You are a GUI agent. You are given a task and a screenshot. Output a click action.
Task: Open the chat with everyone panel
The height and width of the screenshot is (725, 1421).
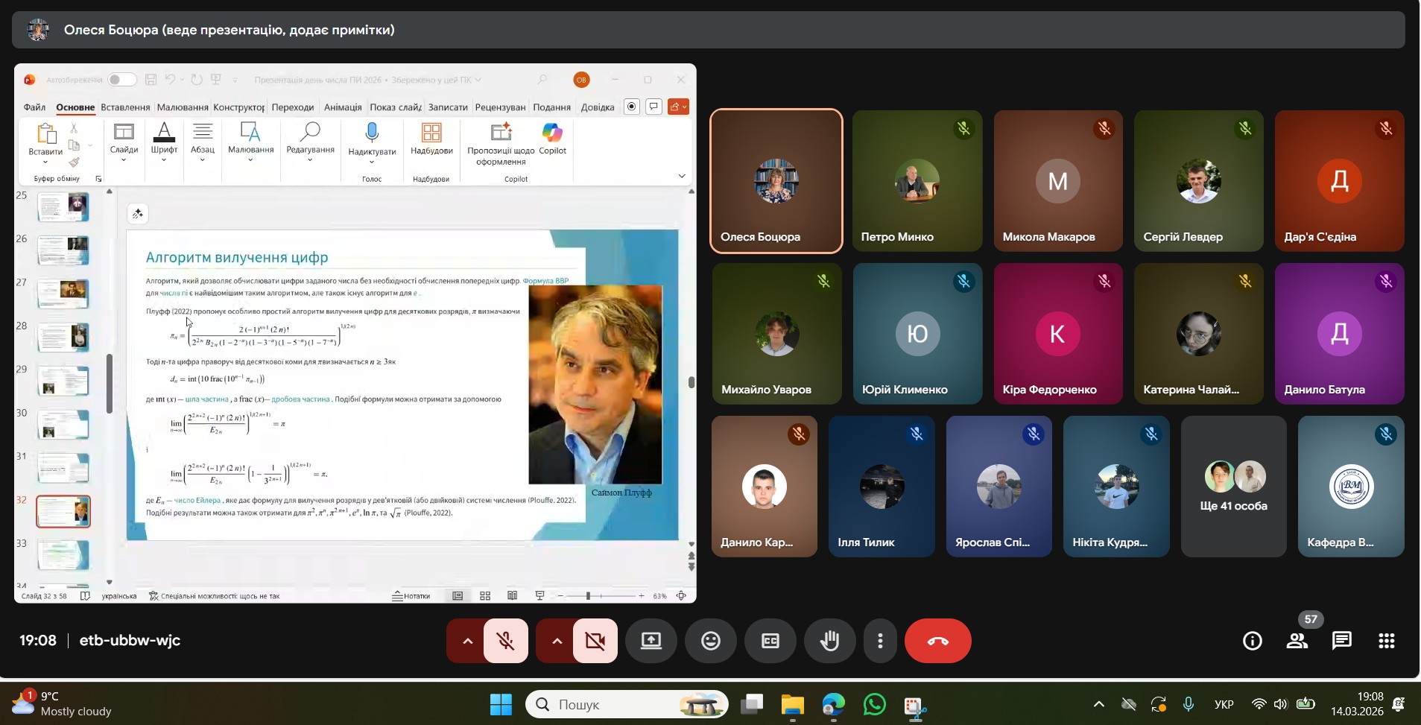click(x=1341, y=641)
